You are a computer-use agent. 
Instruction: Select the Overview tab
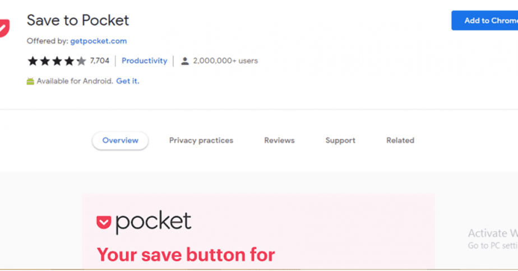(120, 141)
